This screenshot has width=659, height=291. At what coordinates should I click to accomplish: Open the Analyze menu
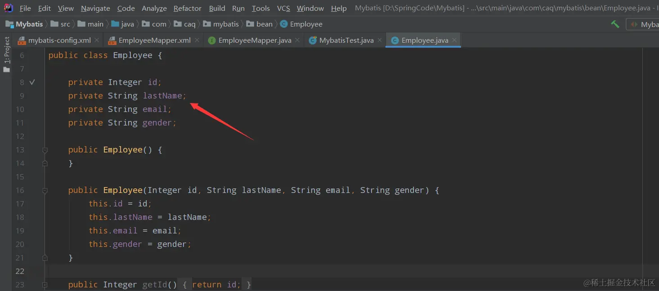[154, 8]
